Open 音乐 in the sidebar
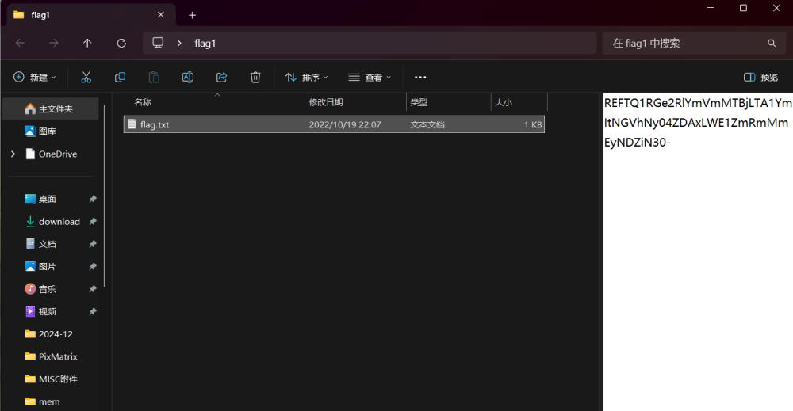Viewport: 793px width, 411px height. 48,289
